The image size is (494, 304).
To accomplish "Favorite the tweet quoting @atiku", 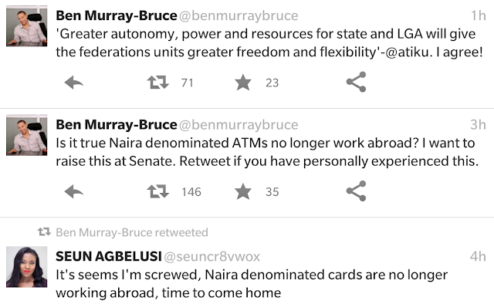I will tap(243, 83).
